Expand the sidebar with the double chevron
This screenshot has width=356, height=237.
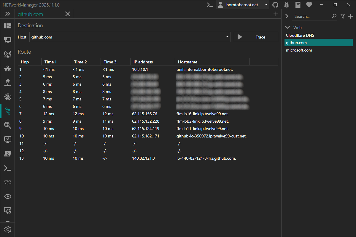click(8, 14)
